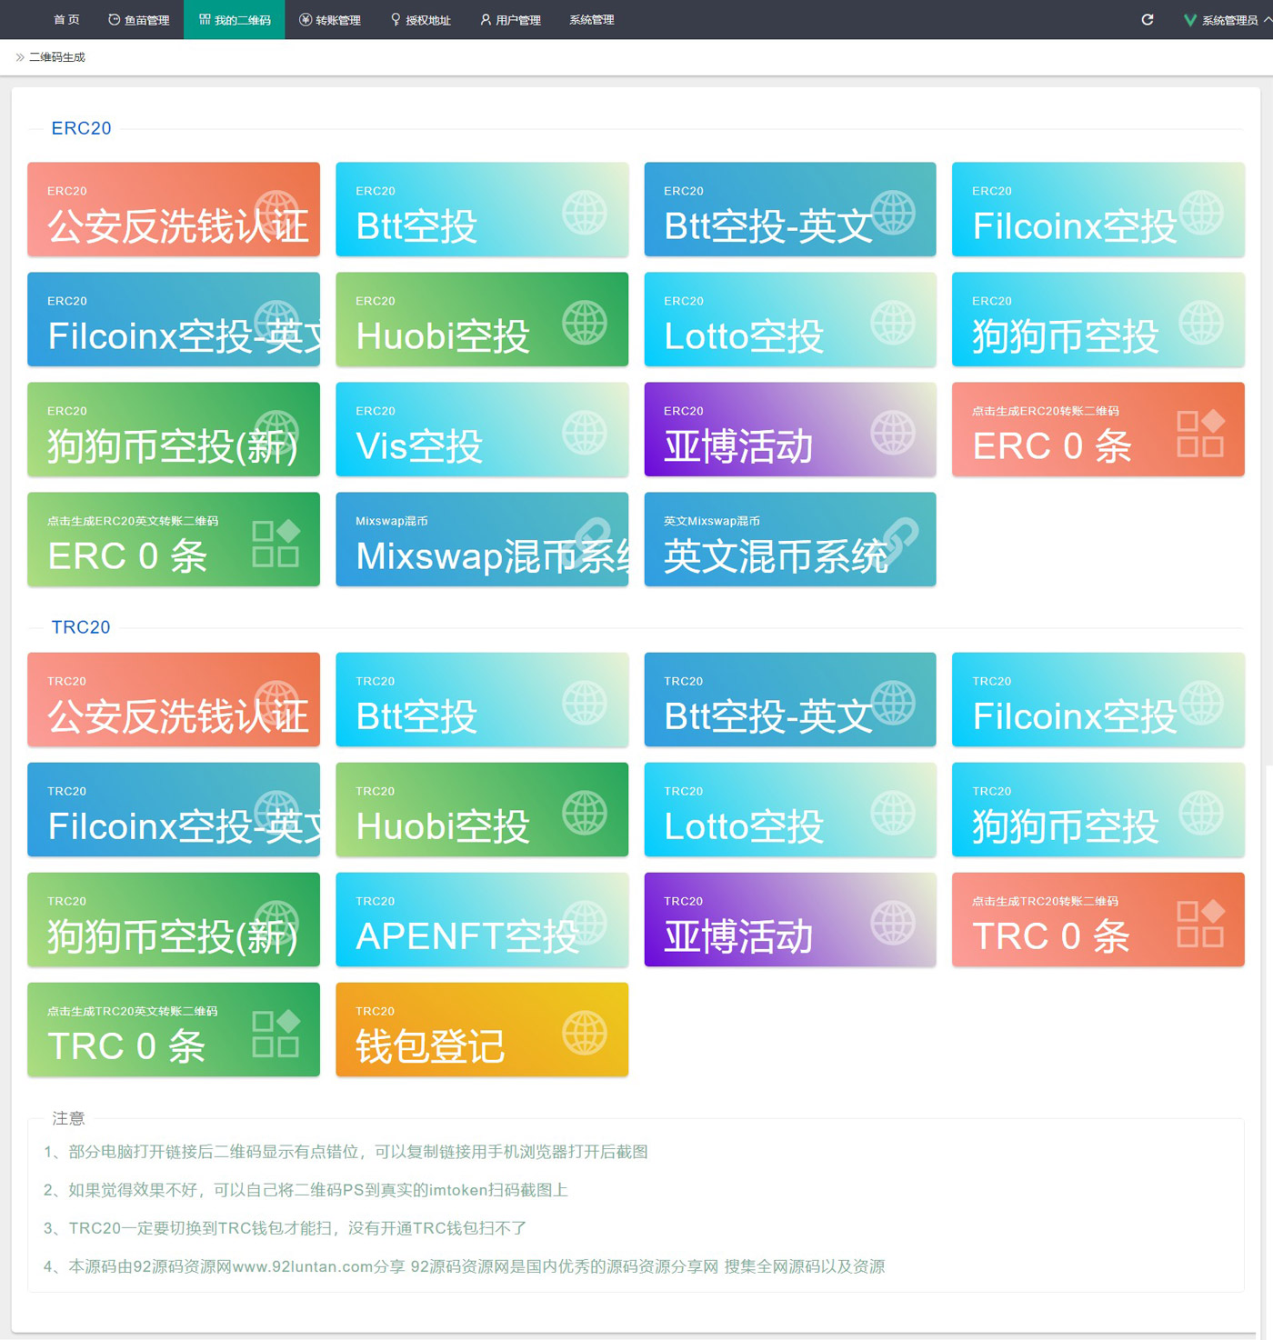Go to the 首页 menu item
The width and height of the screenshot is (1273, 1340).
[66, 20]
